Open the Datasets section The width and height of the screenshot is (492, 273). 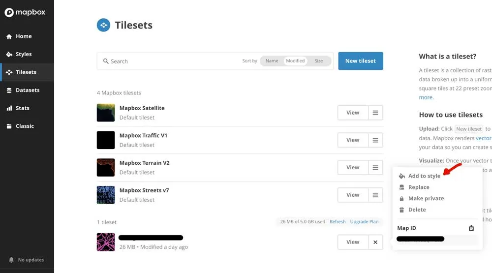(27, 90)
